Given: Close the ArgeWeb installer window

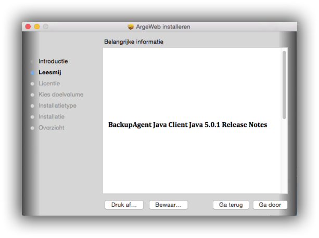Looking at the screenshot, I should [28, 27].
